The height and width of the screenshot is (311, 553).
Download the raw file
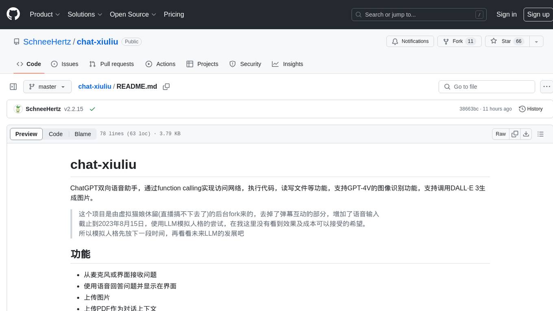[x=526, y=134]
